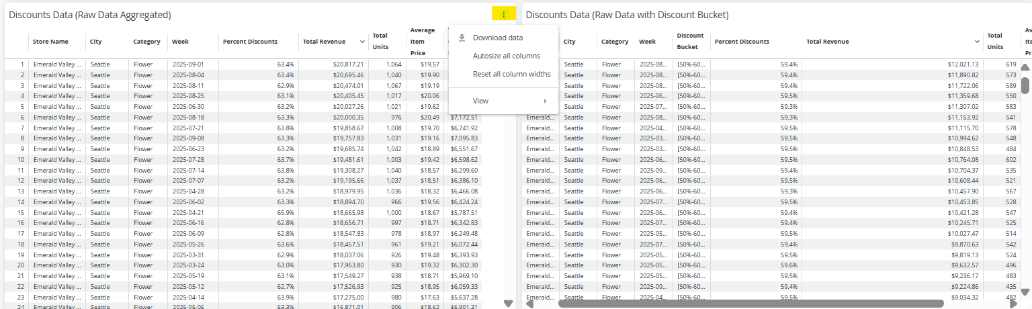Select the 63.9% percent discounts cell
This screenshot has height=309, width=1032.
coord(259,297)
